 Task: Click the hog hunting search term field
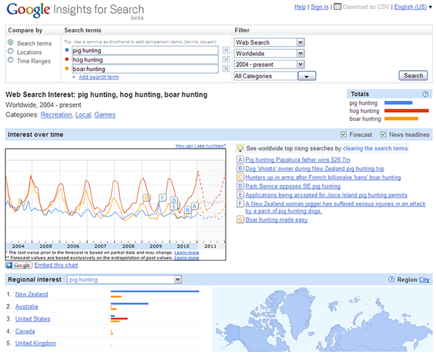(x=145, y=60)
